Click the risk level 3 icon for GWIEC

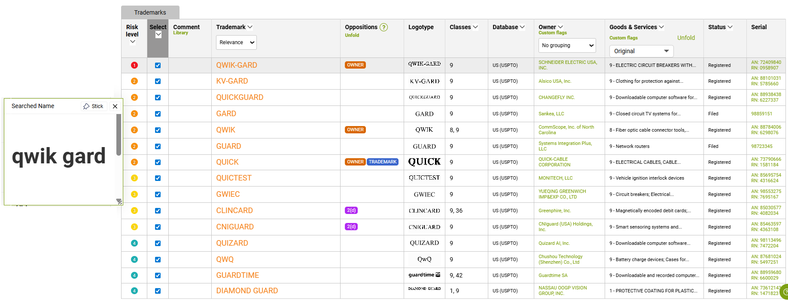(x=134, y=194)
